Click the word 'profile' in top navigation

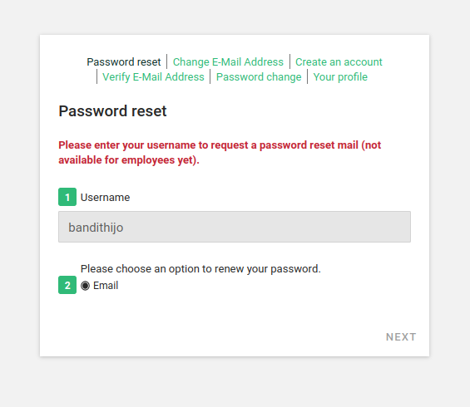coord(353,77)
